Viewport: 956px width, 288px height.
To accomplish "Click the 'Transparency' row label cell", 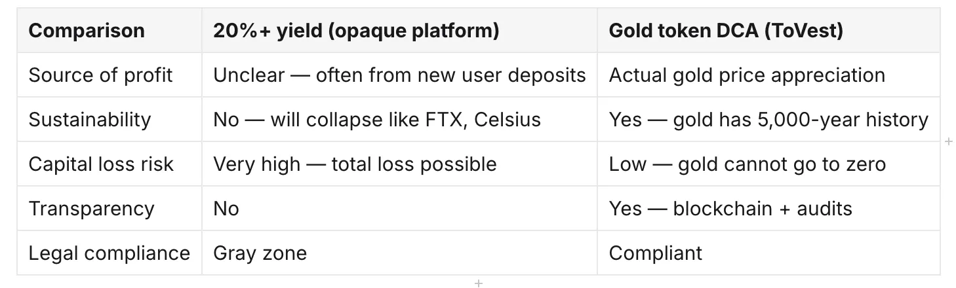I will pyautogui.click(x=110, y=209).
